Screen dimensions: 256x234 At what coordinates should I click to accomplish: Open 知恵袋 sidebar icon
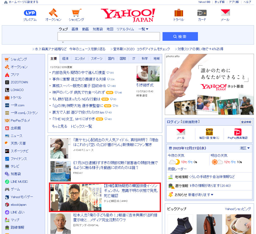coord(7,174)
